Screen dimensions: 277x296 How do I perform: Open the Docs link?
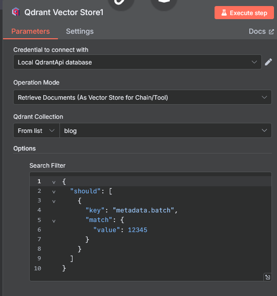pyautogui.click(x=261, y=31)
